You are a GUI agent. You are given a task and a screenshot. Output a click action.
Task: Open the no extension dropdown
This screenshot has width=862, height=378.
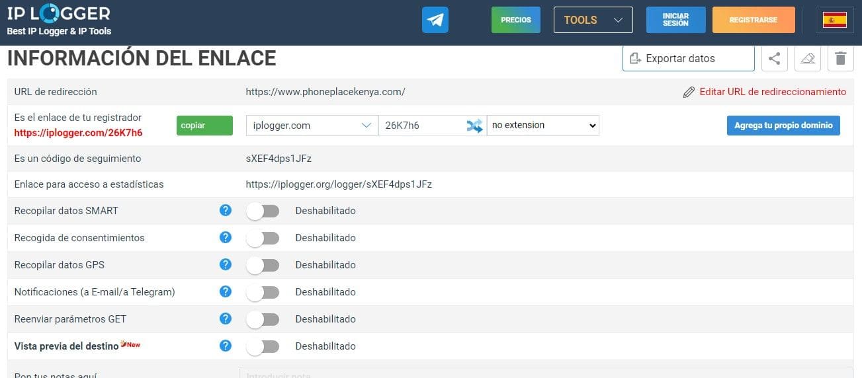click(x=542, y=126)
